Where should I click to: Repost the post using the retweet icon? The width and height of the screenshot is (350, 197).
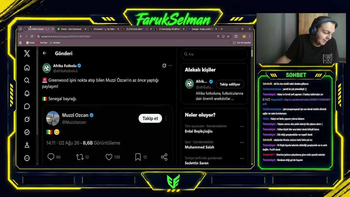click(80, 157)
